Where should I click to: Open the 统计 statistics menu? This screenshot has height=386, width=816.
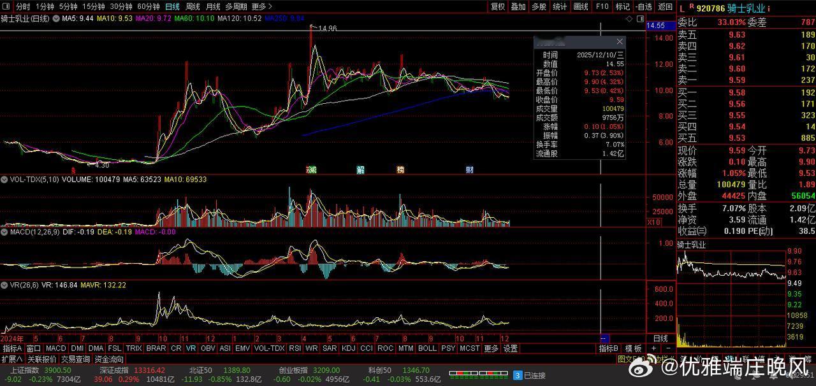coord(560,6)
